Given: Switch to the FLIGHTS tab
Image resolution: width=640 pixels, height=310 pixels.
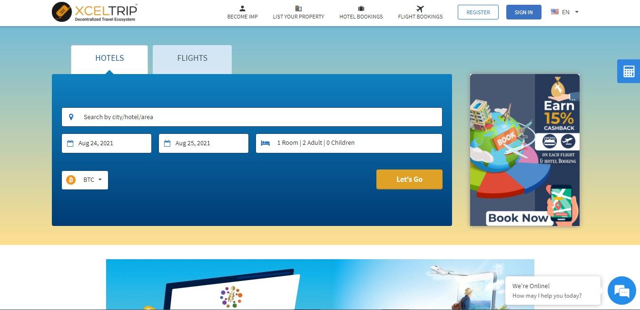Looking at the screenshot, I should tap(192, 59).
